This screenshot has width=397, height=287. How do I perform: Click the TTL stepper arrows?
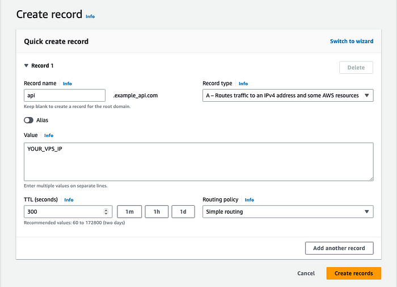(x=106, y=211)
